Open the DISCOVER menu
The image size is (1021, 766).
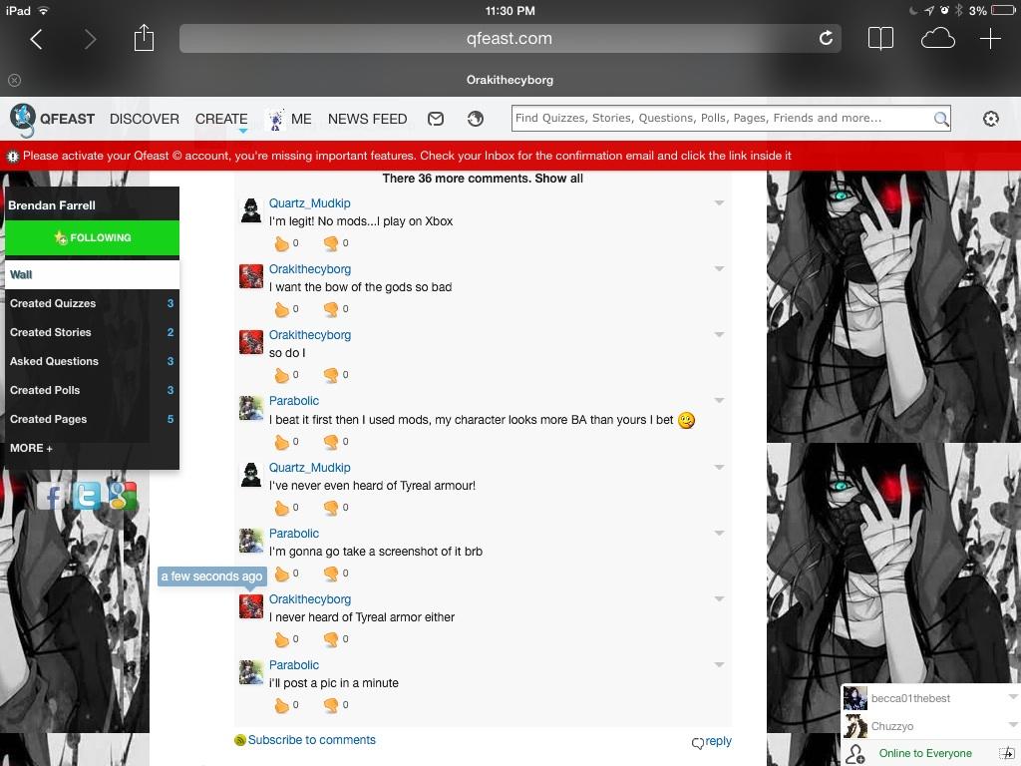(x=144, y=120)
